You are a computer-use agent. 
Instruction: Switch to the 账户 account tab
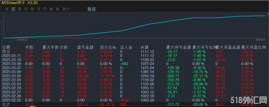(66, 9)
